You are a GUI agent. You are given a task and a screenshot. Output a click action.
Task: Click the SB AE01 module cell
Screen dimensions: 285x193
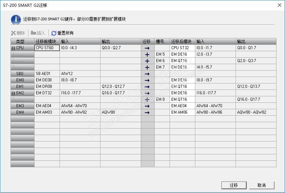tap(47, 74)
